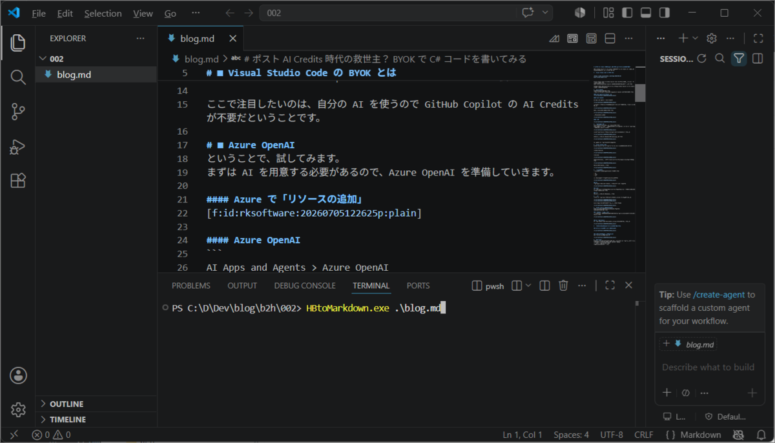775x443 pixels.
Task: Open the Accounts menu in activity bar
Action: [18, 375]
